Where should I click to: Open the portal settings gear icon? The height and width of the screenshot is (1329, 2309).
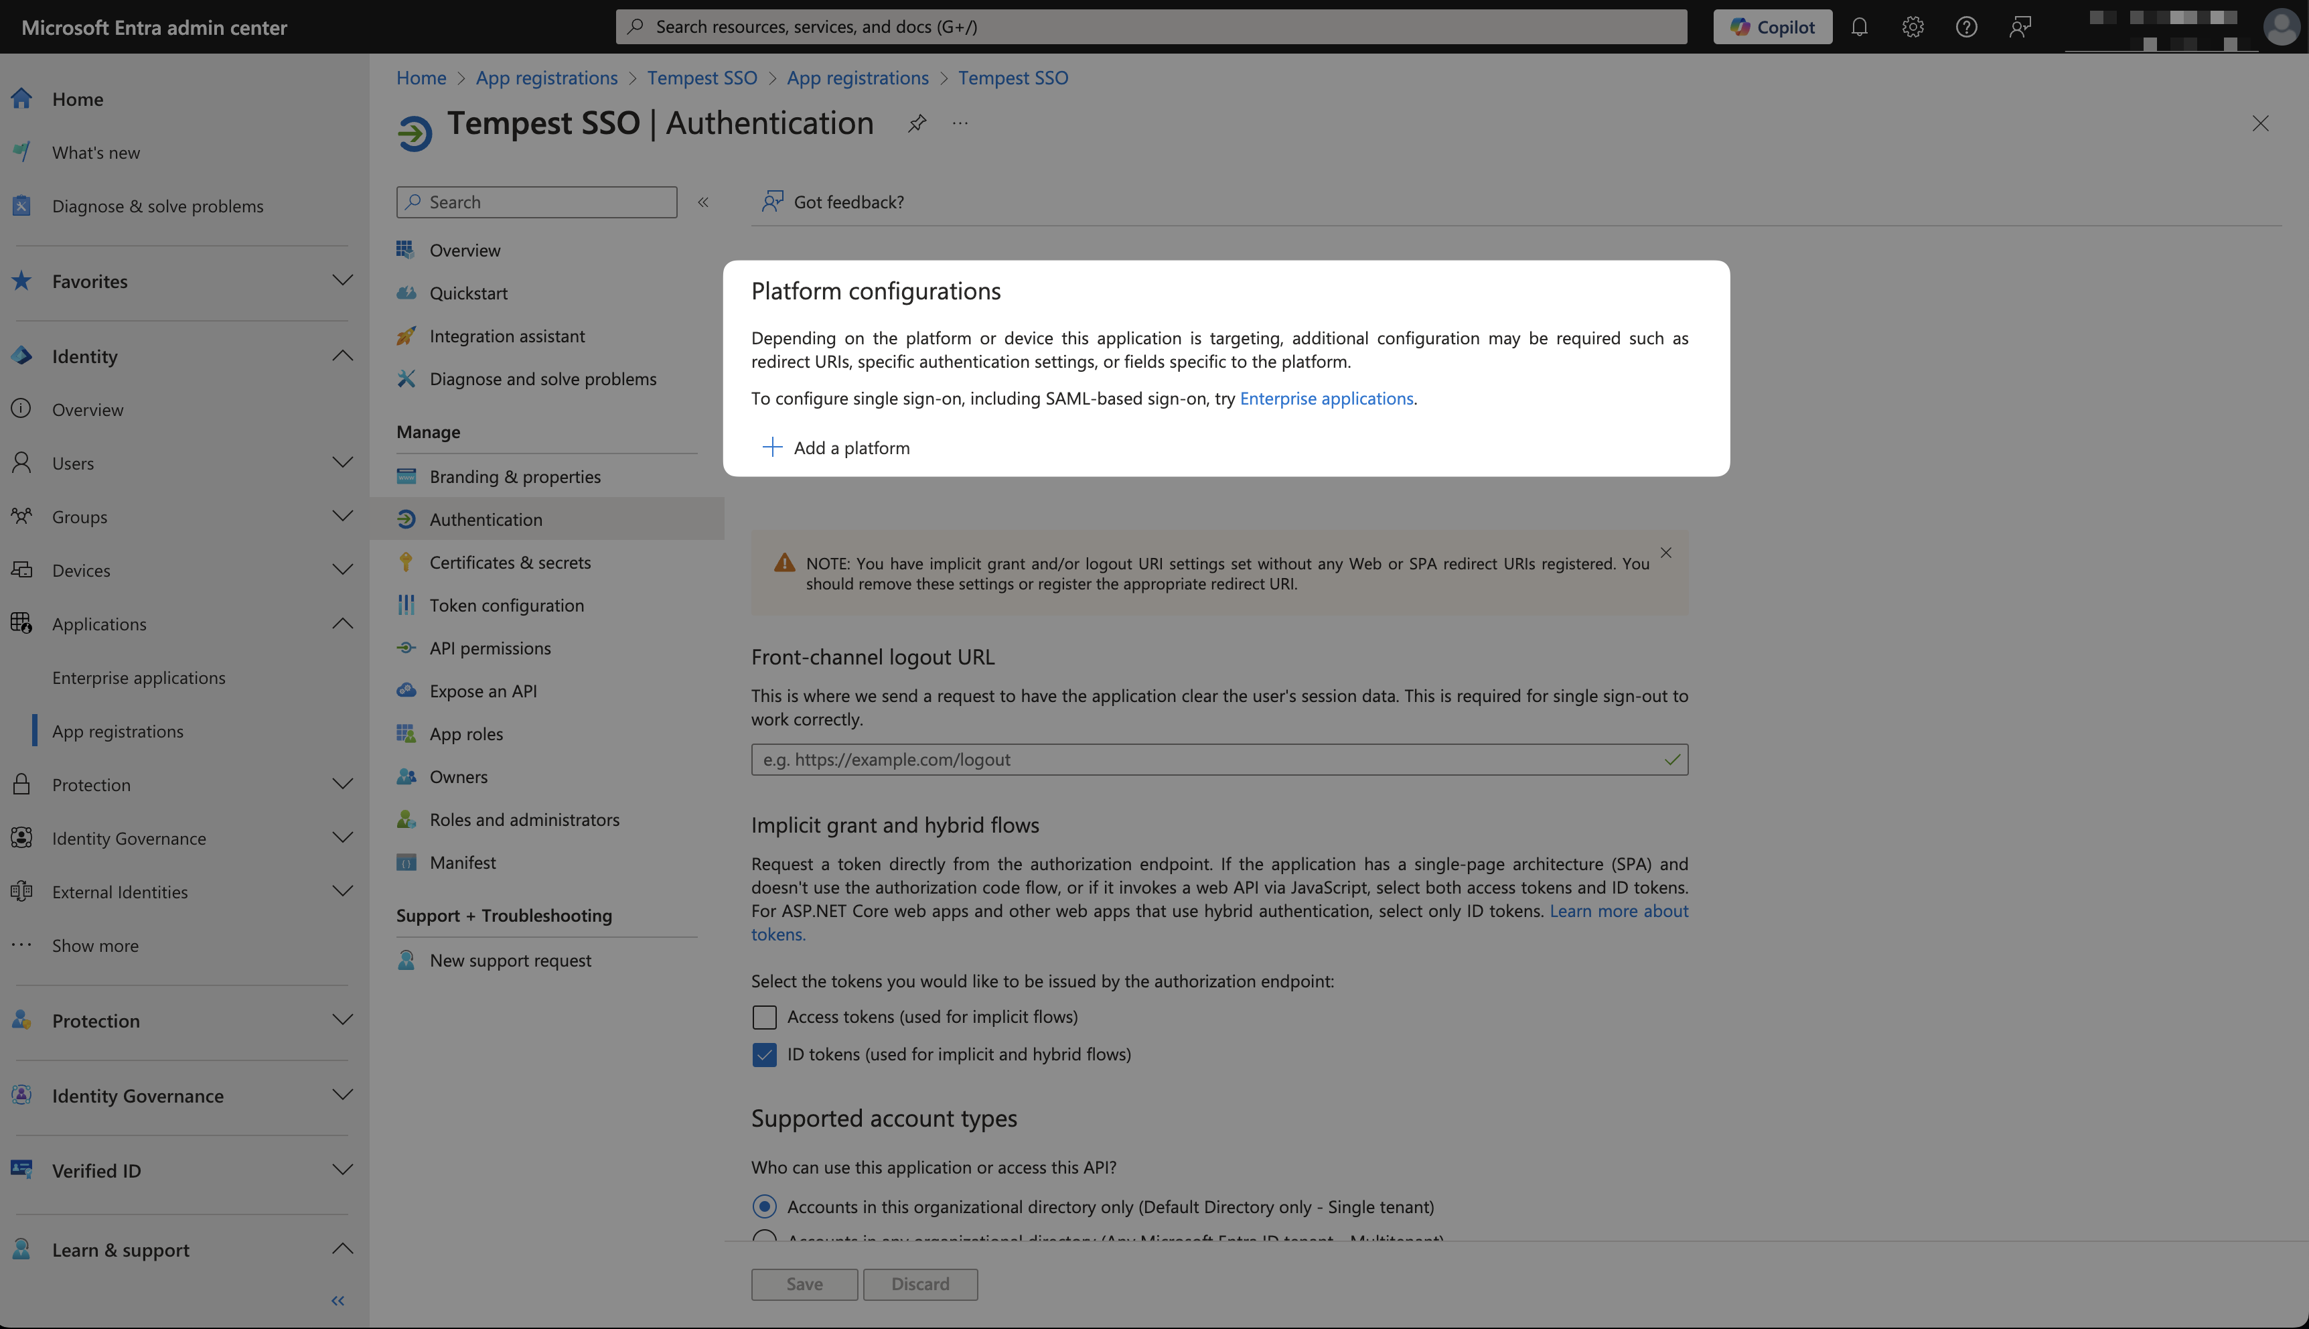click(1912, 27)
